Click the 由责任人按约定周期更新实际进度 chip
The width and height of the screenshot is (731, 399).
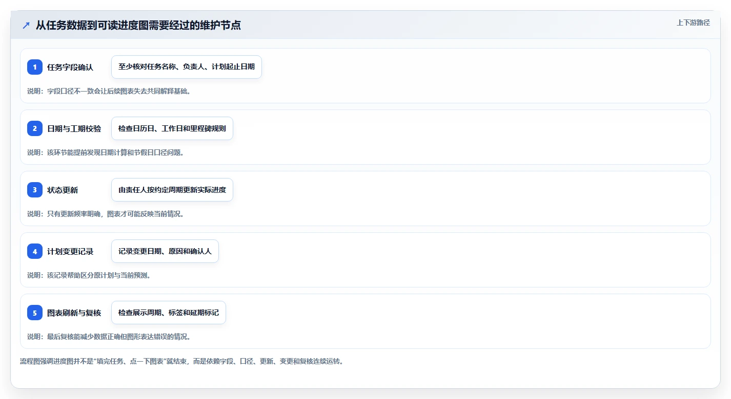click(172, 190)
